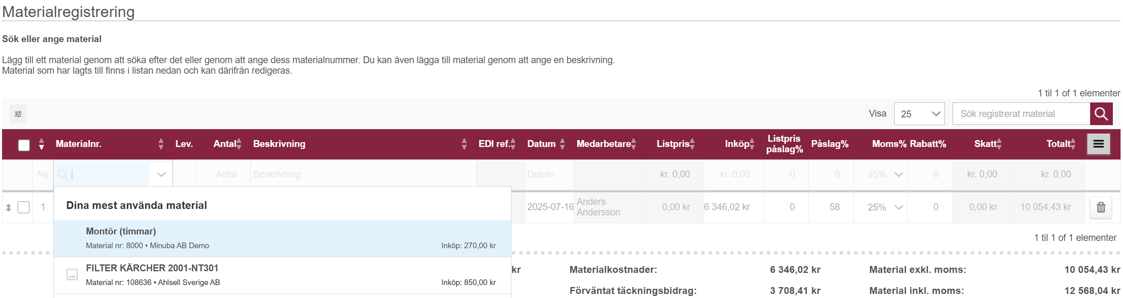Image resolution: width=1123 pixels, height=298 pixels.
Task: Click the Moms% column header
Action: [x=889, y=144]
